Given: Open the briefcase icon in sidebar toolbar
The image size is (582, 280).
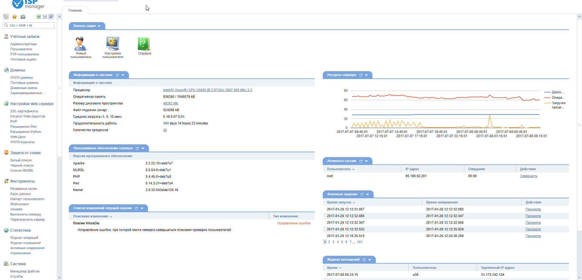Looking at the screenshot, I should 23,17.
